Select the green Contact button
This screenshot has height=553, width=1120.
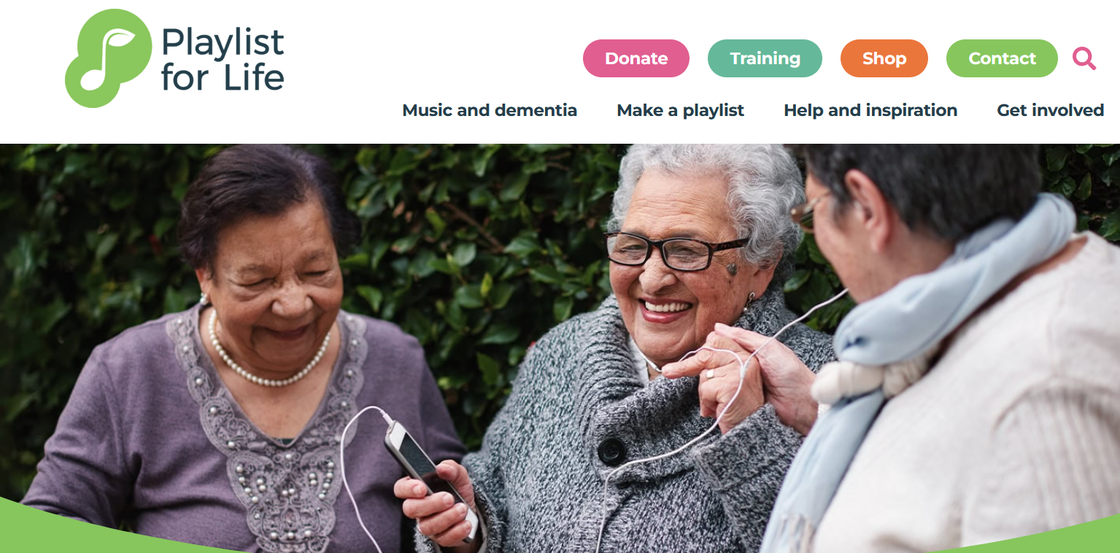click(x=1002, y=58)
